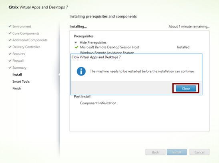Click the green check beside Microsoft Remote Desktop Session Host
This screenshot has width=219, height=163.
click(76, 47)
